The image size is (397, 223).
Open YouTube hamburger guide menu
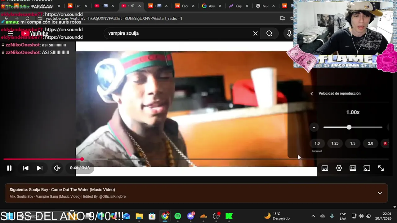(x=11, y=33)
